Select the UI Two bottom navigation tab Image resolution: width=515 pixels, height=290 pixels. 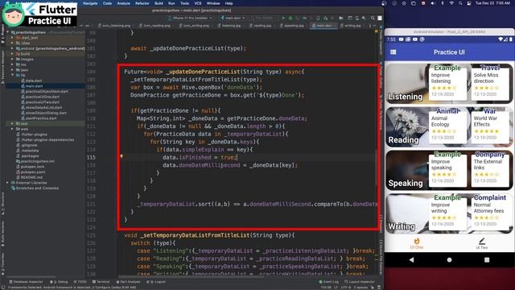point(482,243)
